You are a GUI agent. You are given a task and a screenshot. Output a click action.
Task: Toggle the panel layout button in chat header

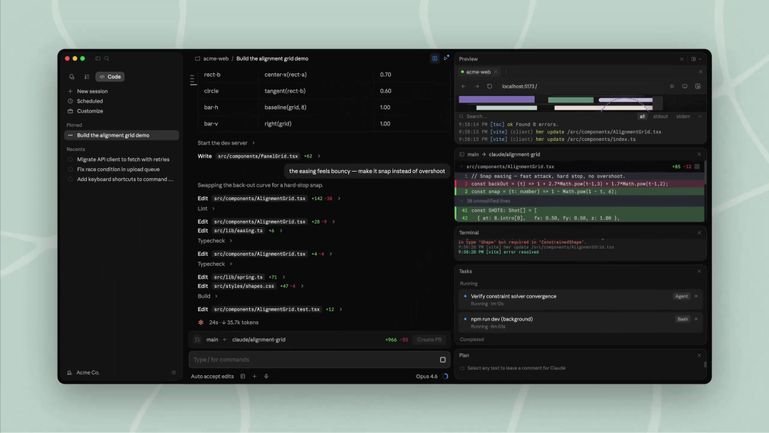[x=434, y=58]
